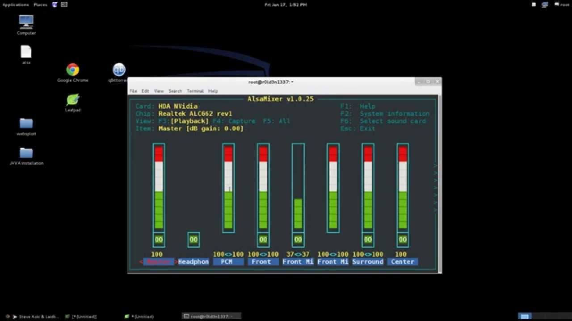Image resolution: width=572 pixels, height=321 pixels.
Task: Click the small square tray icon in the top panel
Action: (534, 4)
